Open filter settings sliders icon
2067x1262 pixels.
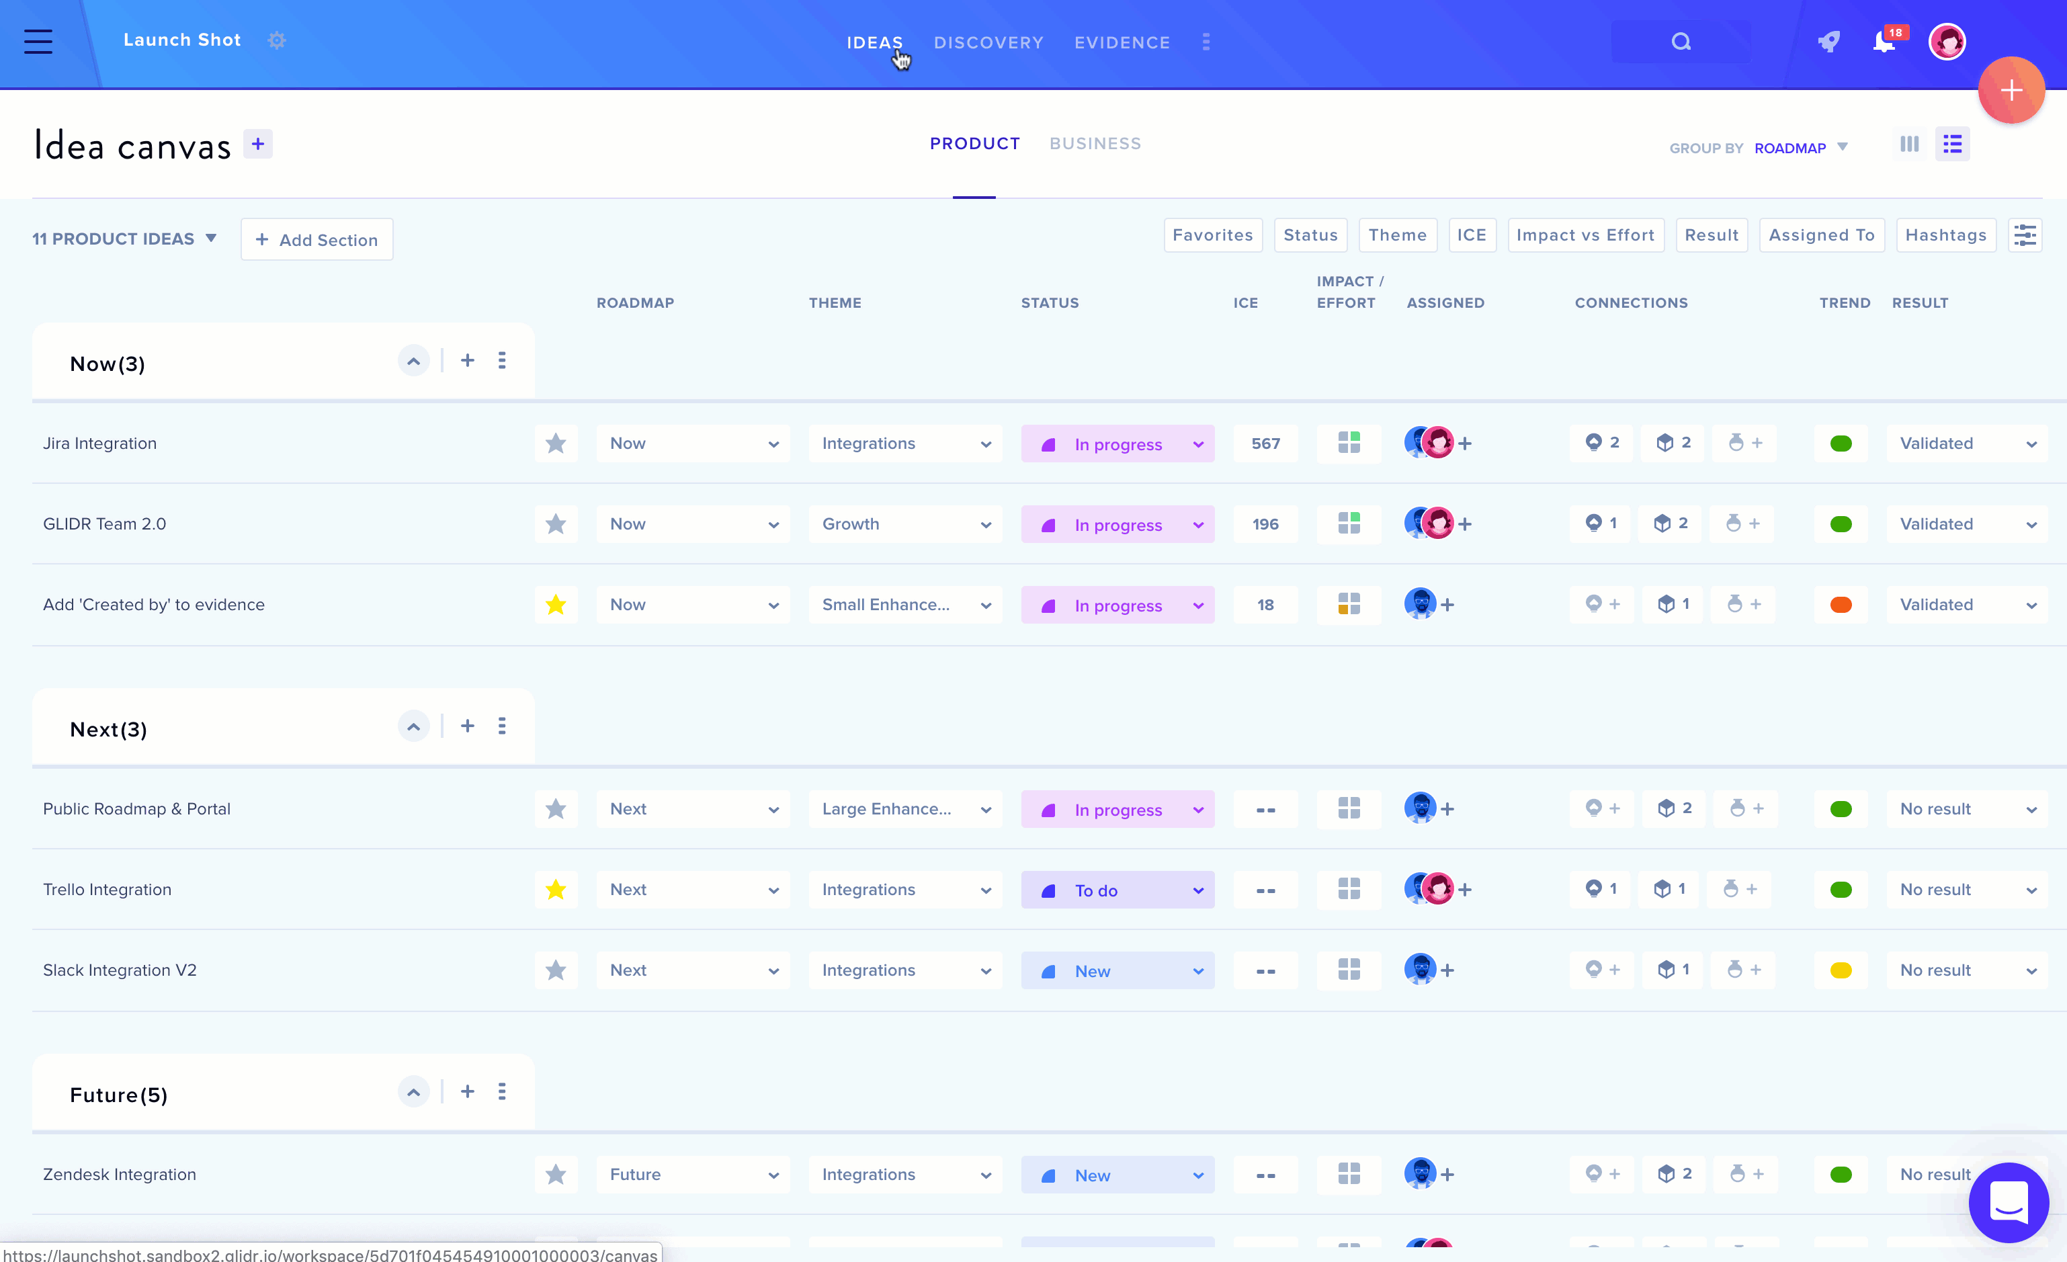[x=2025, y=235]
